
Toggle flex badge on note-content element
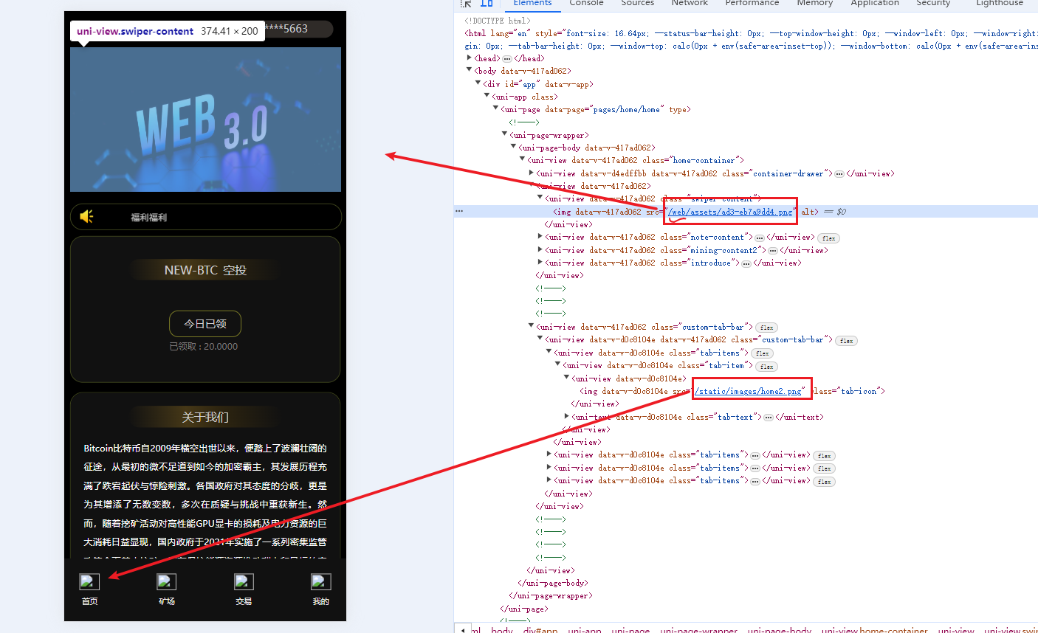coord(829,238)
